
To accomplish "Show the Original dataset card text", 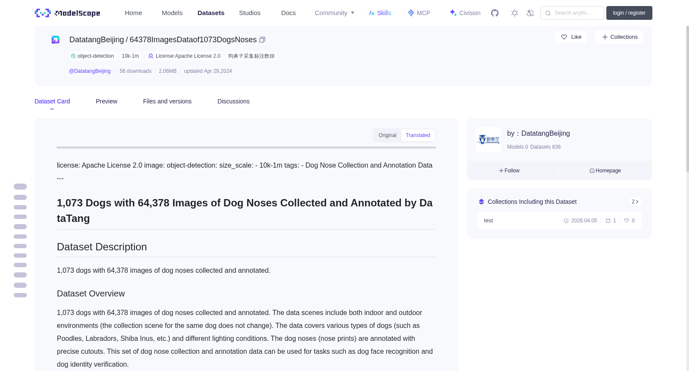I will pyautogui.click(x=388, y=135).
